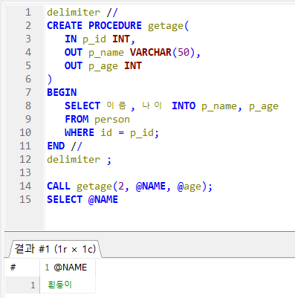
Task: Select line number 15 in the gutter
Action: [25, 199]
